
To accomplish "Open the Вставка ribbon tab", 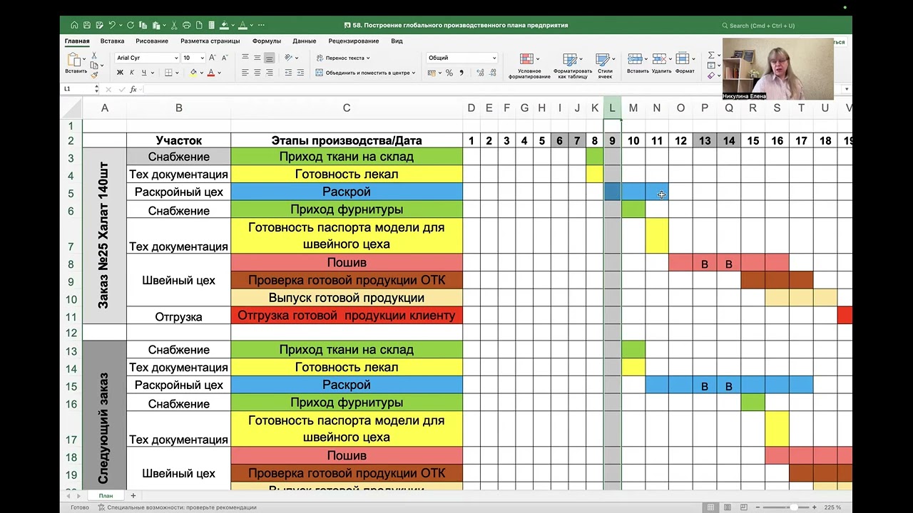I will (x=113, y=41).
